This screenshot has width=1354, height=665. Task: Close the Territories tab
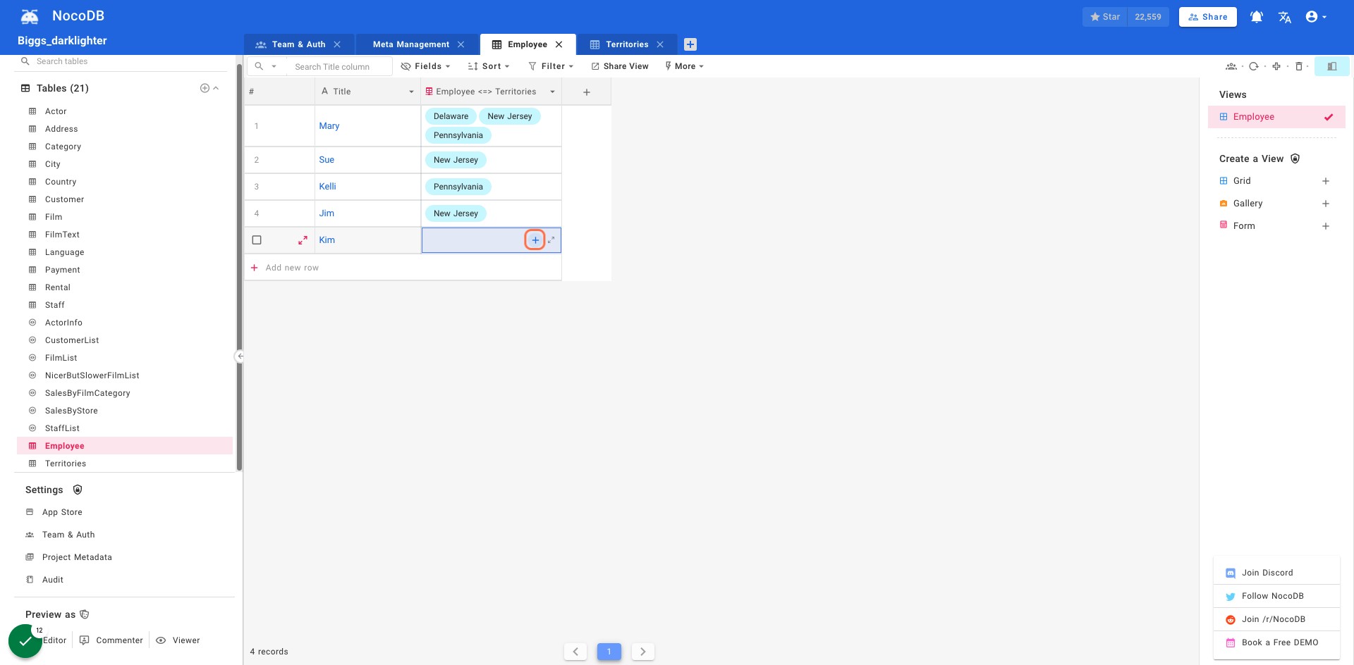pos(660,44)
